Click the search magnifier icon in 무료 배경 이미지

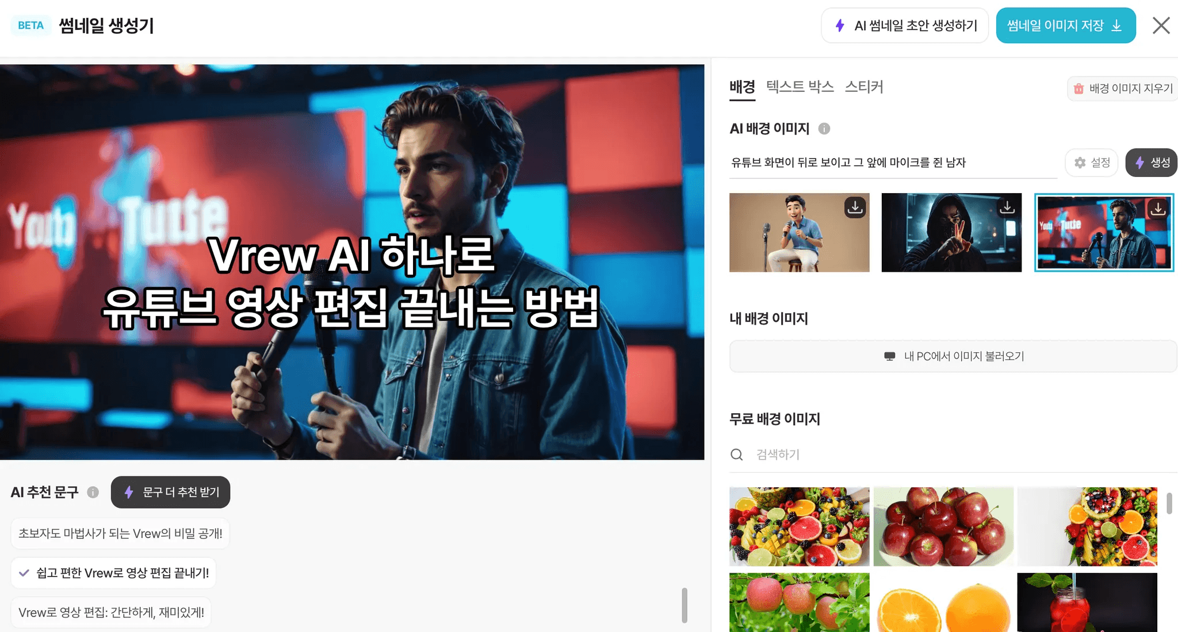coord(737,454)
